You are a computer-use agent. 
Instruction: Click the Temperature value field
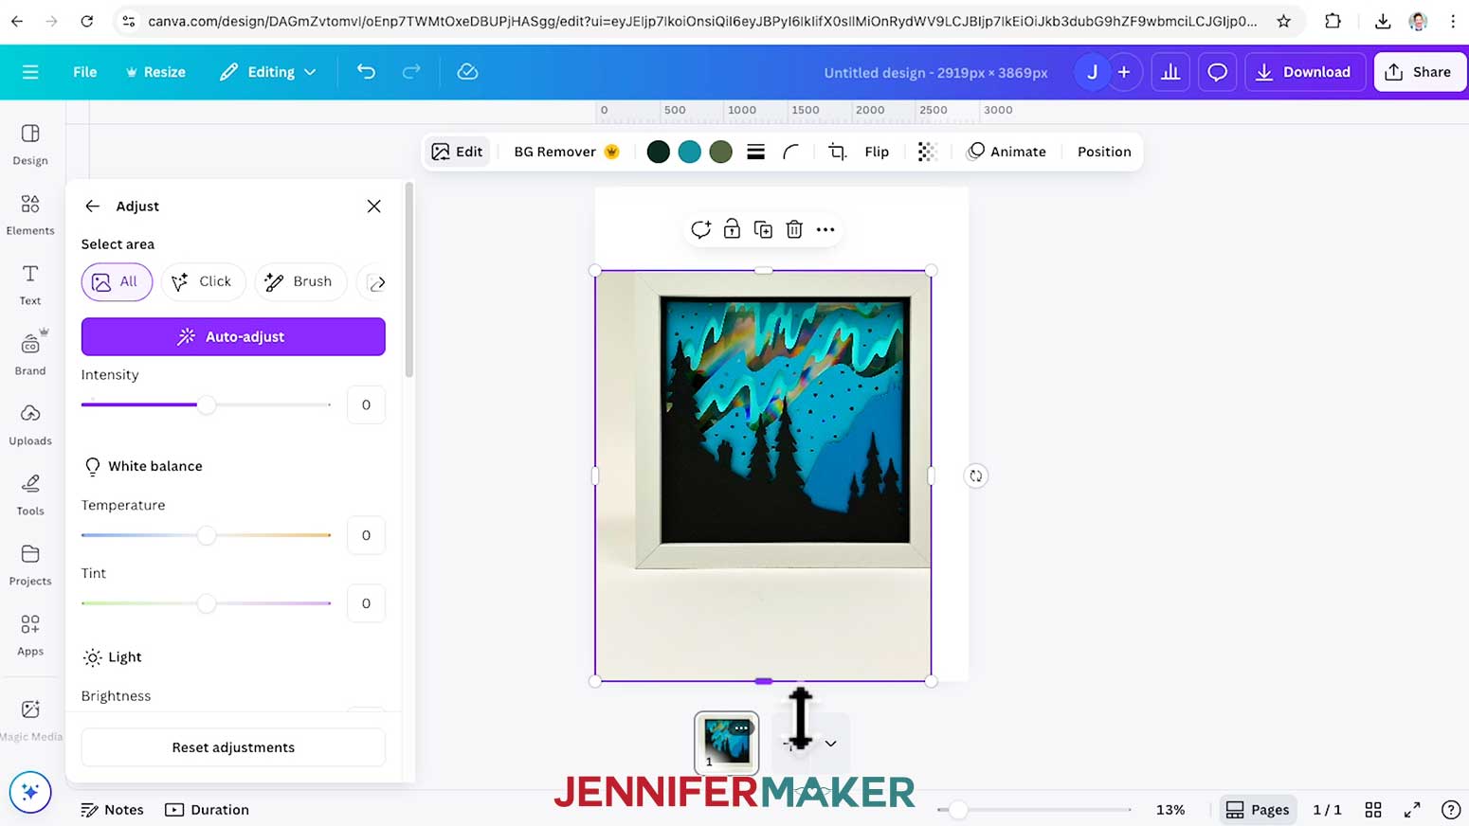click(366, 535)
